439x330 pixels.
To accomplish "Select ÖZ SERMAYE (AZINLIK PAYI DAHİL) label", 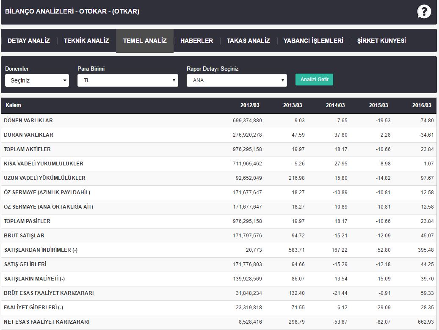I will 47,192.
